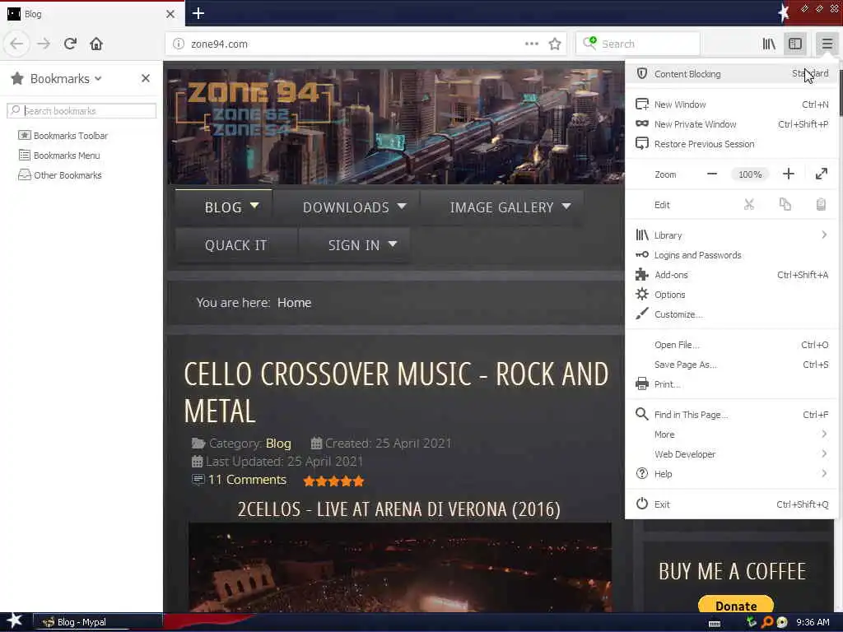Open Add-ons manager
This screenshot has width=843, height=632.
(731, 275)
